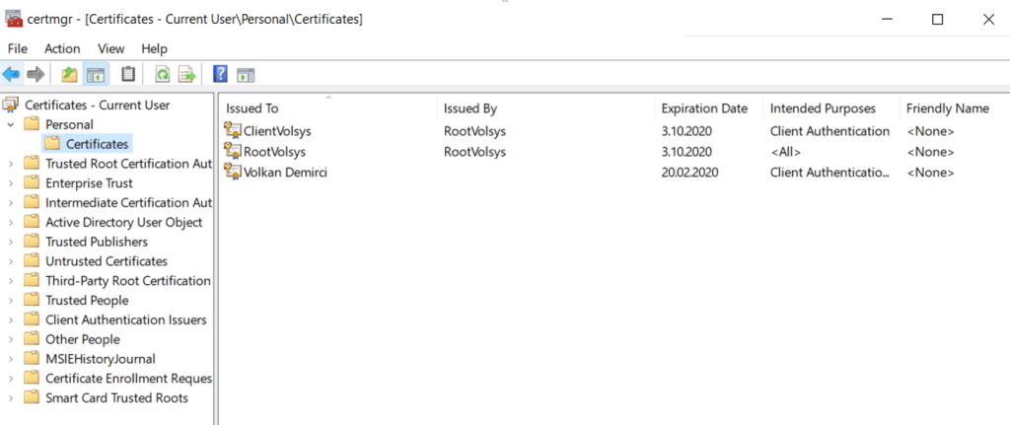Sort by Intended Purposes column header

[830, 108]
